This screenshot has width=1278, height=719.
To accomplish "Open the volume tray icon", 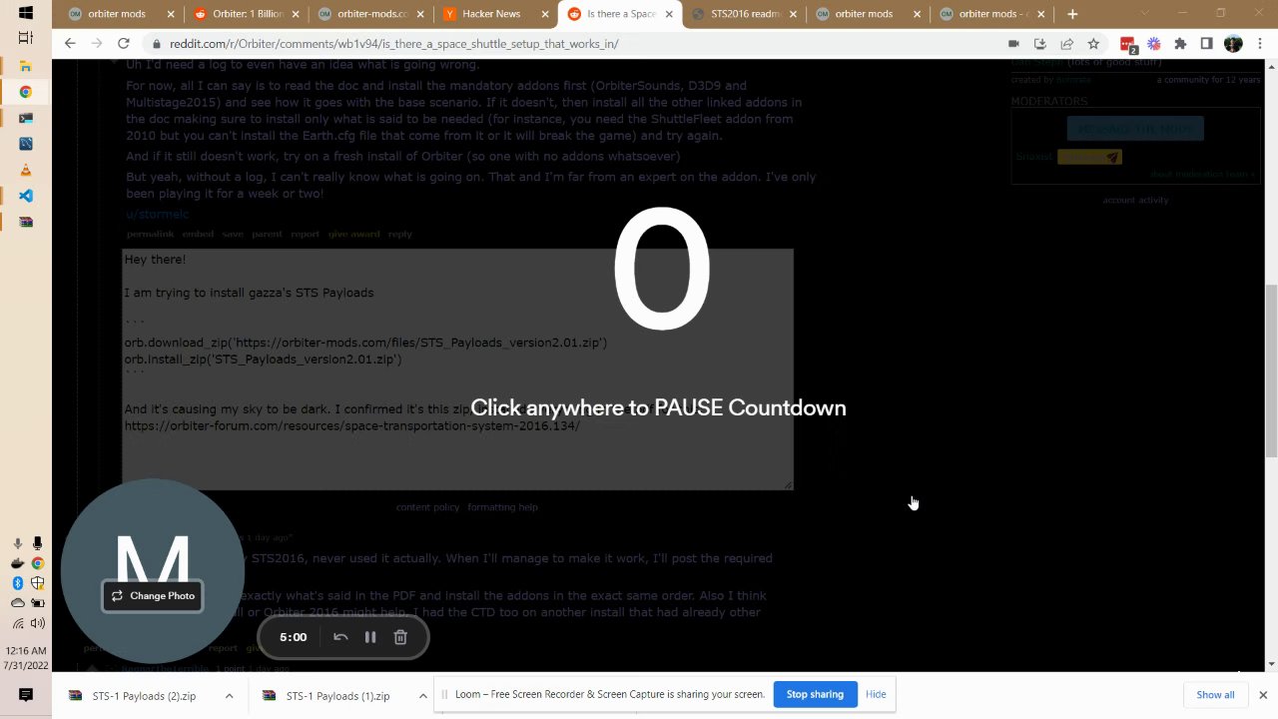I will click(37, 623).
